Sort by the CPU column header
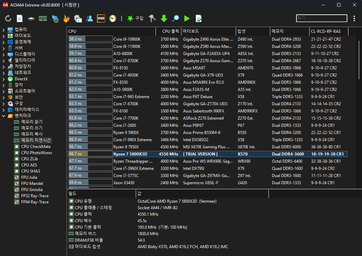Viewport: 362px width, 256px height. coord(112,31)
